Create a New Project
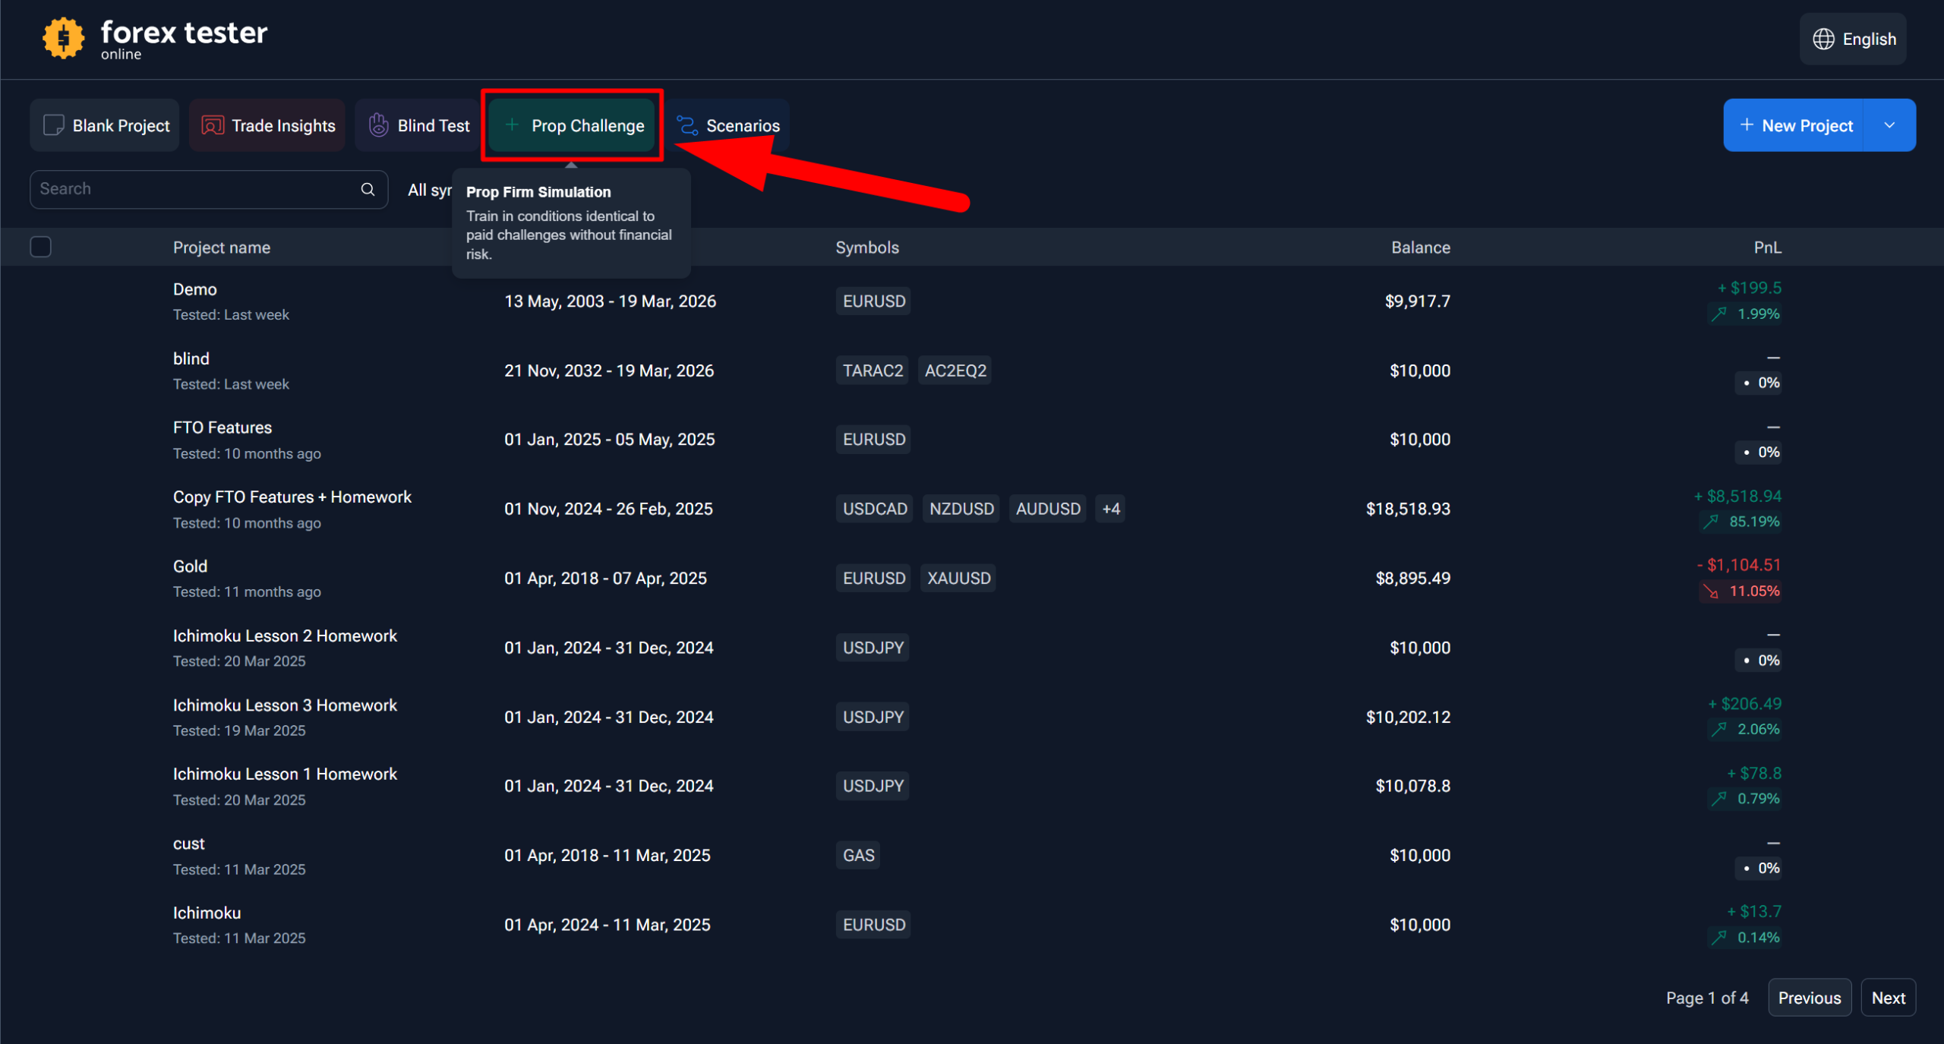The height and width of the screenshot is (1044, 1944). click(1794, 125)
